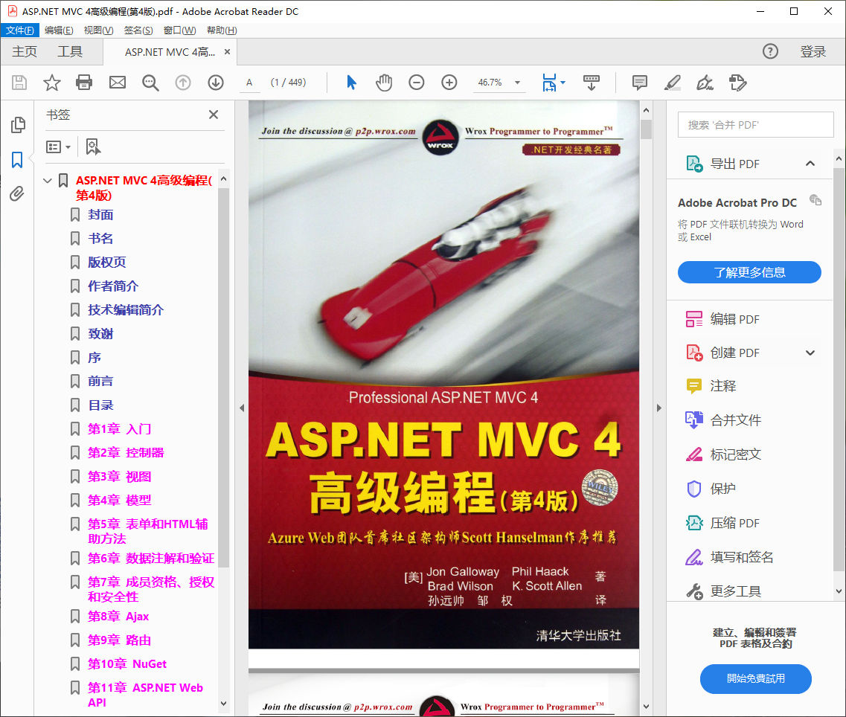The width and height of the screenshot is (846, 717).
Task: Go to the next page arrow
Action: [x=216, y=83]
